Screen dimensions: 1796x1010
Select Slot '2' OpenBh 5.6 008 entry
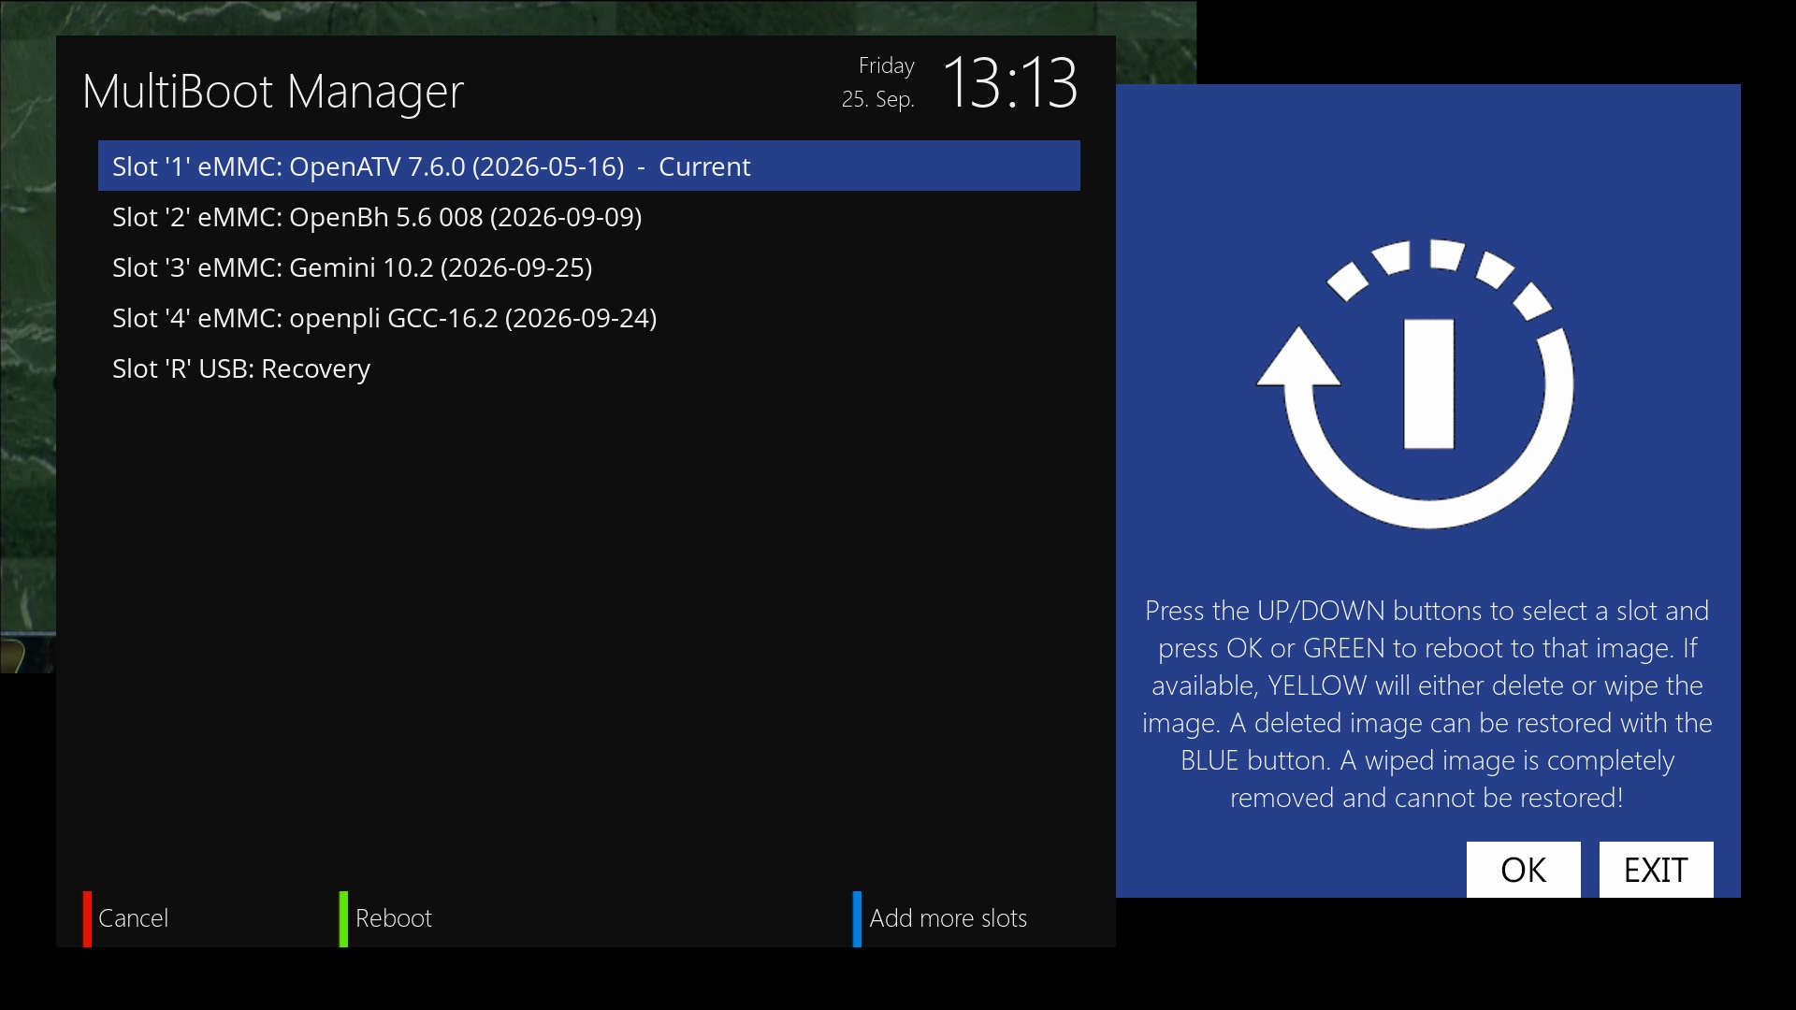(x=589, y=217)
